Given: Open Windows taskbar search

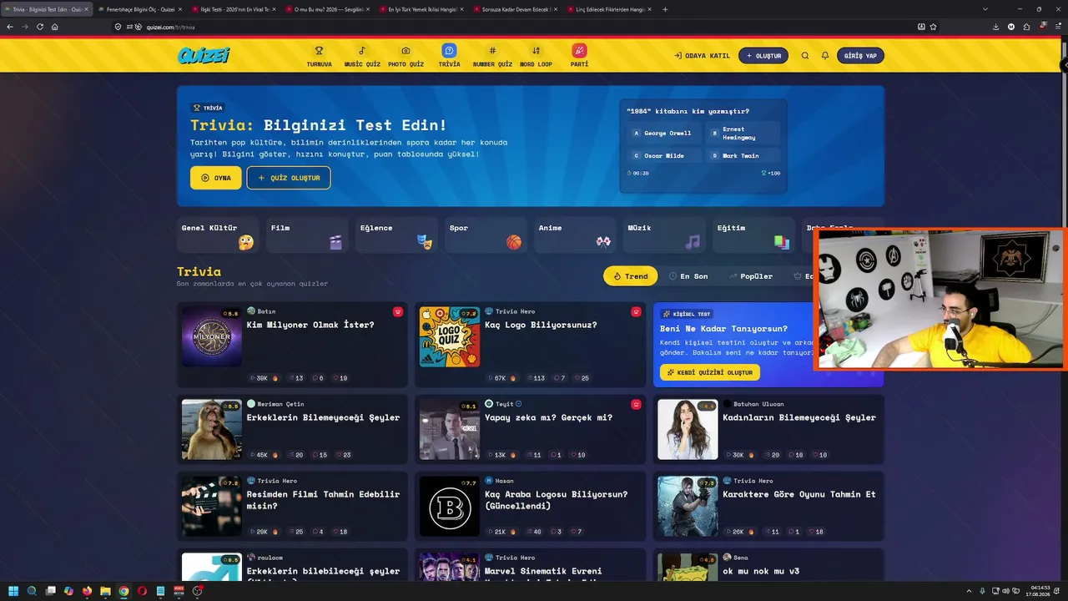Looking at the screenshot, I should click(x=33, y=591).
